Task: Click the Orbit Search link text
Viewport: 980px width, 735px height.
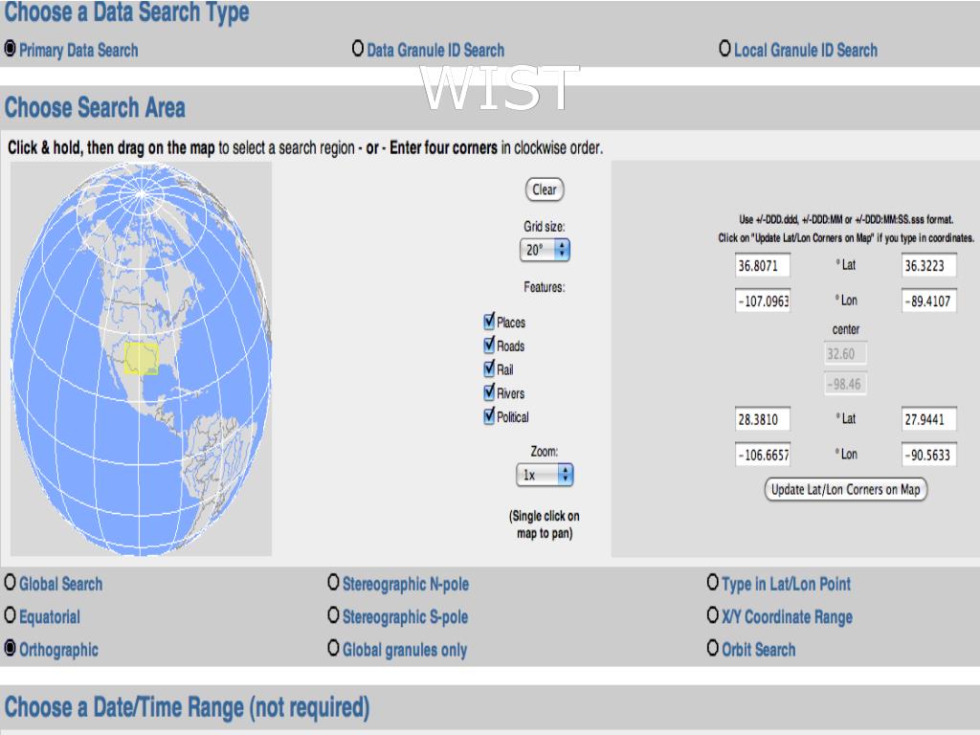Action: coord(759,650)
